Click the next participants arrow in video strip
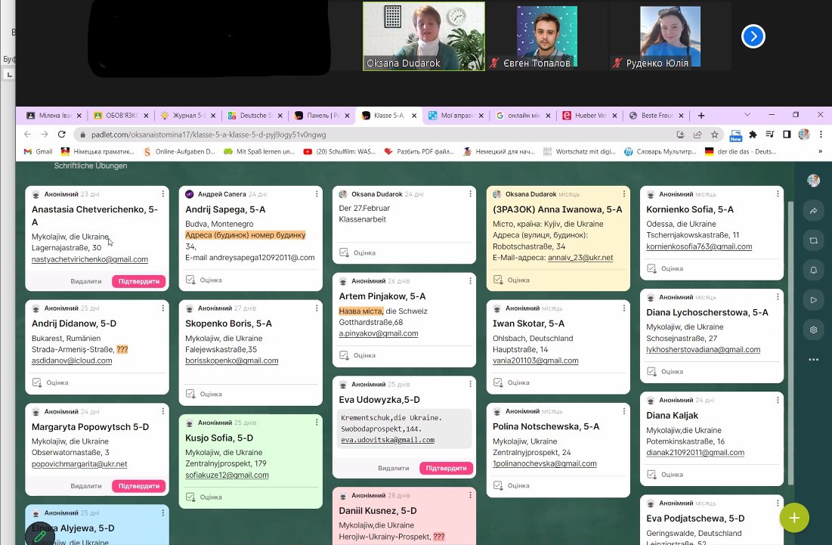The image size is (832, 545). [753, 36]
